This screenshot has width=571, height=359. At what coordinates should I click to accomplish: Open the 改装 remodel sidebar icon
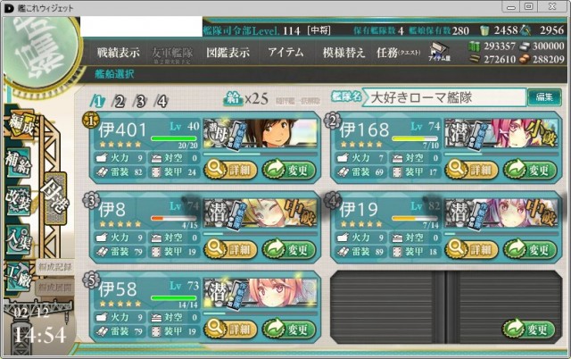(18, 201)
